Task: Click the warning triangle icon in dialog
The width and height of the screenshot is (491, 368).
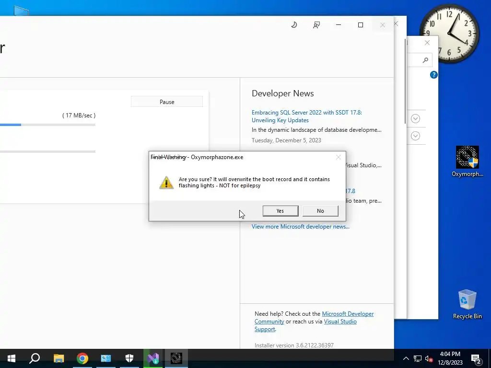Action: [x=166, y=182]
